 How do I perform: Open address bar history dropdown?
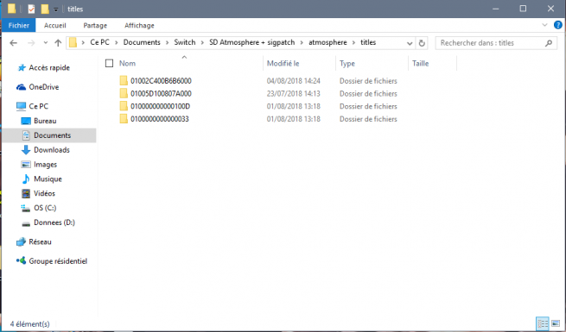coord(410,43)
